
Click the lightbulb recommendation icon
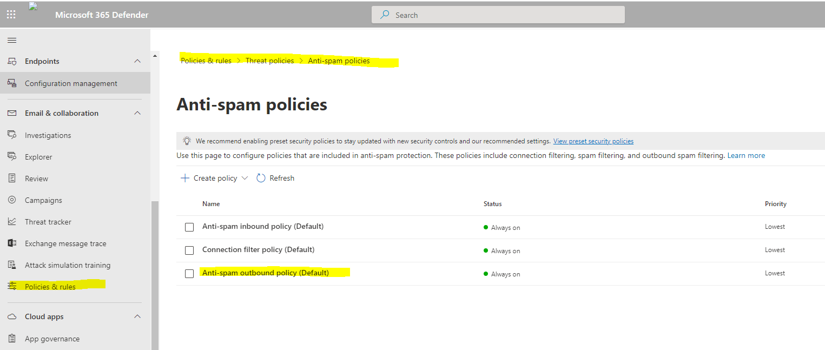(187, 141)
